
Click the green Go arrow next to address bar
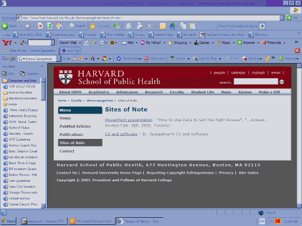coord(289,18)
